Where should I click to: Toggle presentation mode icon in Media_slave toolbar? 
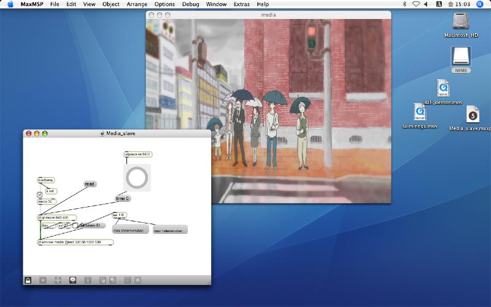[72, 281]
